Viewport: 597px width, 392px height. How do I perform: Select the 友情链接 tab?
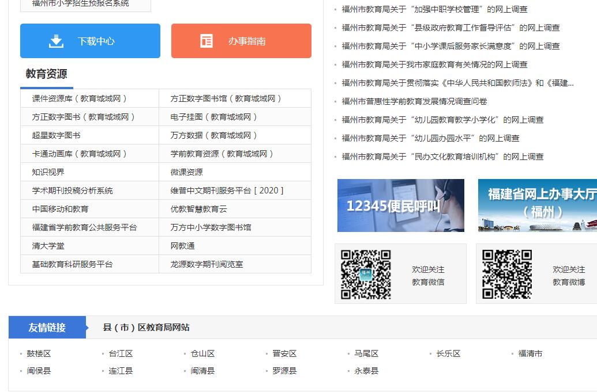47,328
